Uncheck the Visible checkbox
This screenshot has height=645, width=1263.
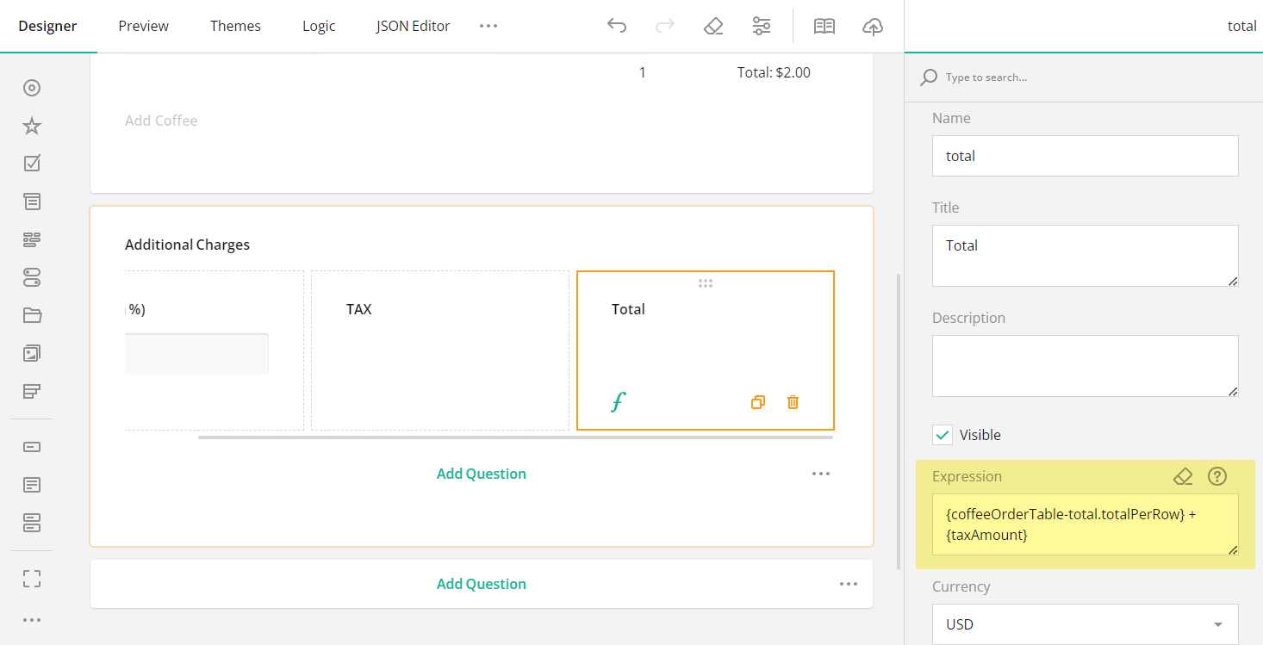pyautogui.click(x=942, y=435)
